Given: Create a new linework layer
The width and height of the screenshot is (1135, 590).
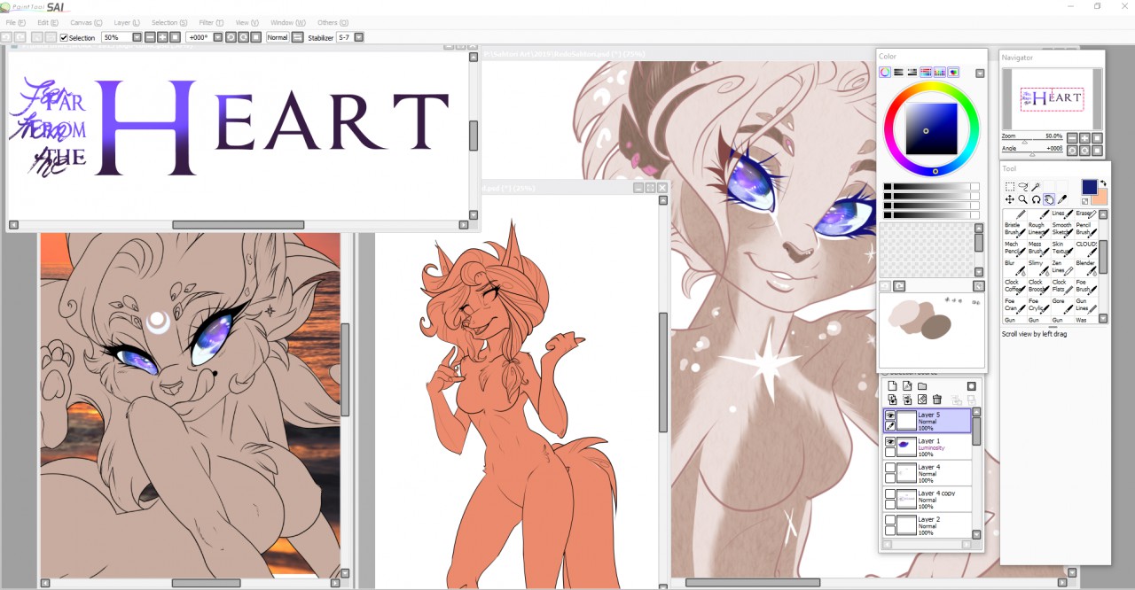Looking at the screenshot, I should [x=907, y=385].
